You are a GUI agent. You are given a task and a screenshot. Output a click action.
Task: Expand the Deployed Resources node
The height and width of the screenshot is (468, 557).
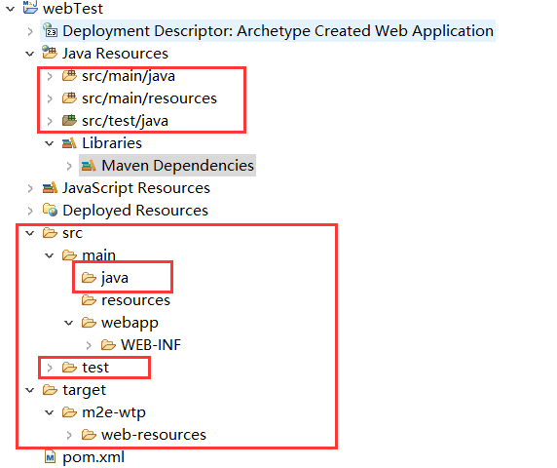pyautogui.click(x=30, y=211)
